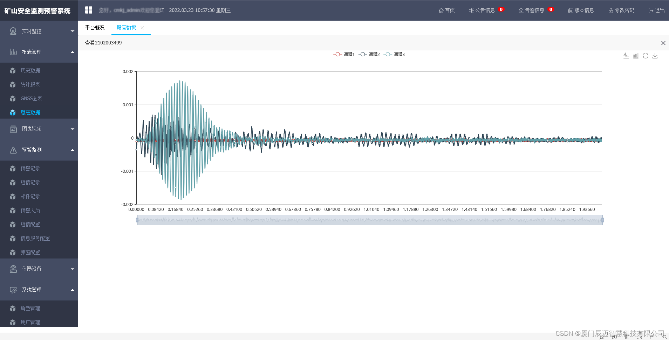Expand the 仪器设备 menu
Screen dimensions: 669x340
coord(39,269)
